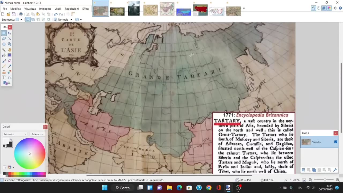Enable Replace selection mode
343x193 pixels.
(28, 20)
